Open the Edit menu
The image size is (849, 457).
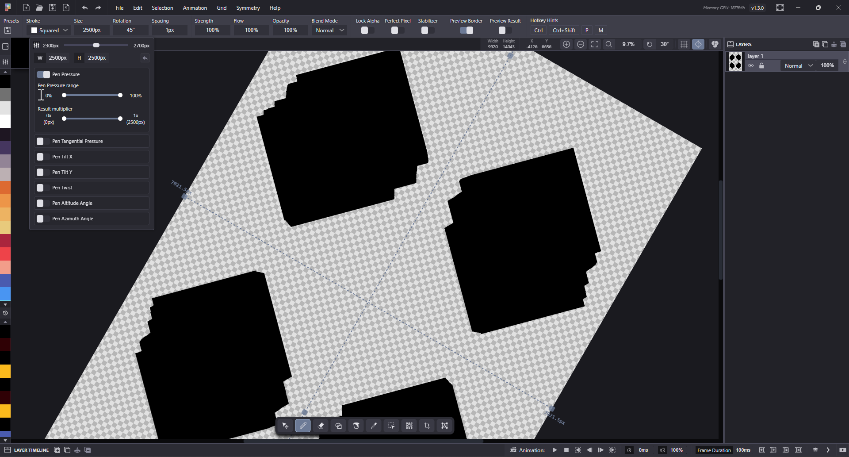tap(138, 8)
